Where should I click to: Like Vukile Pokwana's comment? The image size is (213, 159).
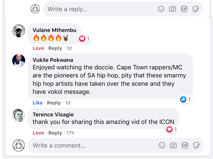38,103
